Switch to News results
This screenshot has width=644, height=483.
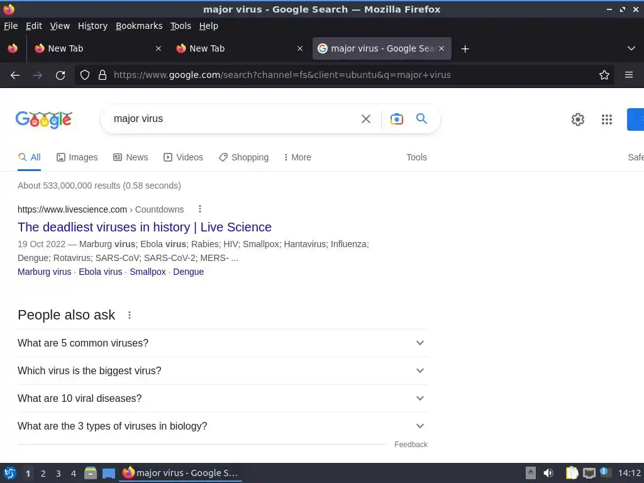[131, 157]
